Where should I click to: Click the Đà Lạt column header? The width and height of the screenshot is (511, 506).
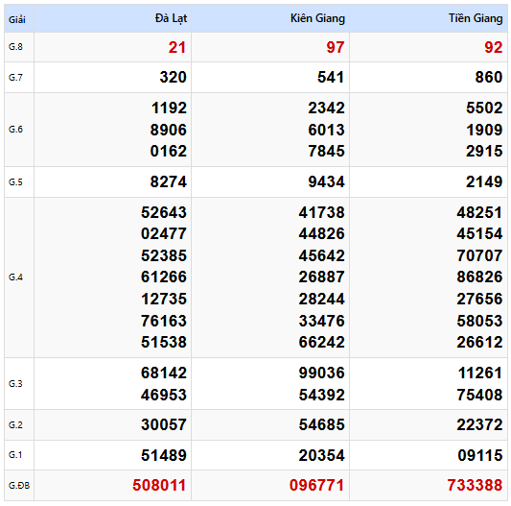click(x=171, y=18)
